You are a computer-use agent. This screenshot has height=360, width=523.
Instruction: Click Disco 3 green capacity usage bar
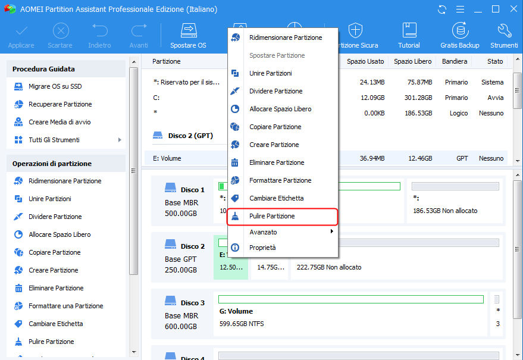[x=351, y=299]
